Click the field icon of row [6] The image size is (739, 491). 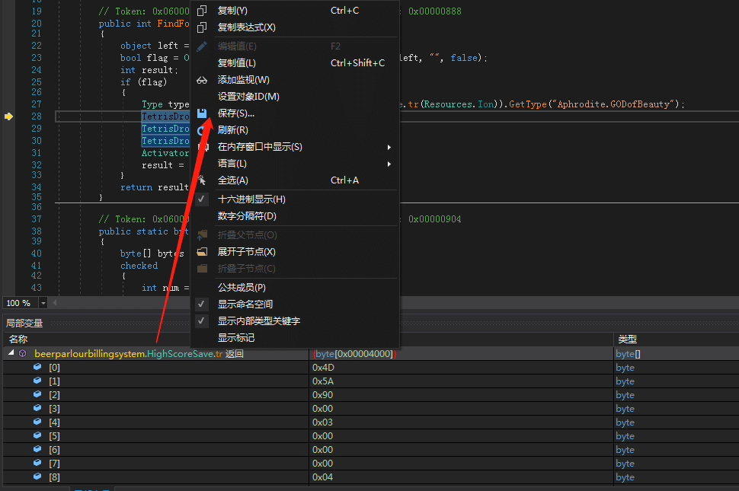point(37,448)
